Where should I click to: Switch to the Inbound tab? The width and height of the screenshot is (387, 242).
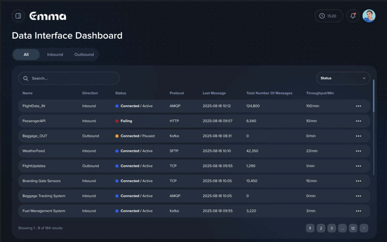(x=55, y=55)
